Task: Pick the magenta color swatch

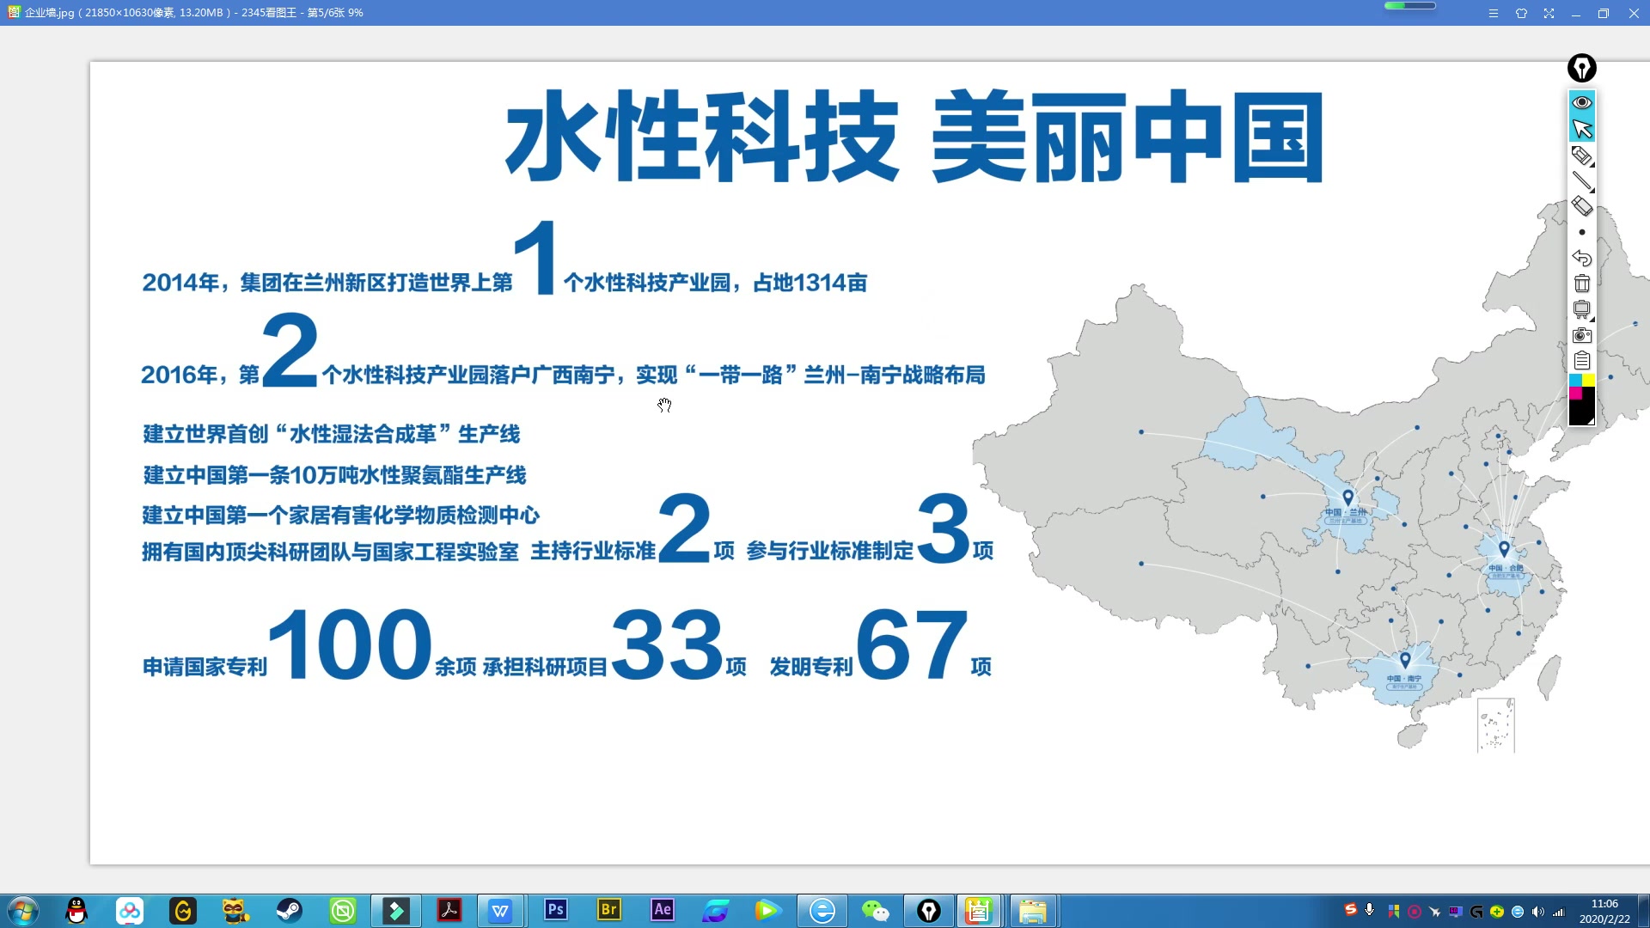Action: pos(1576,393)
